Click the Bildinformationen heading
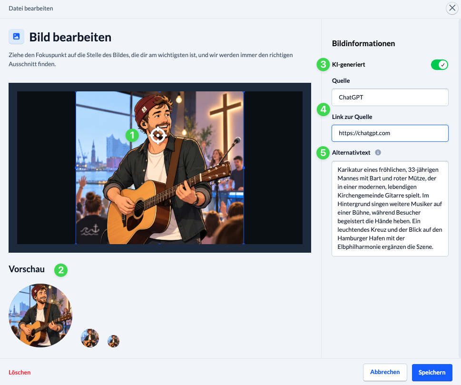Image resolution: width=461 pixels, height=385 pixels. pos(363,43)
